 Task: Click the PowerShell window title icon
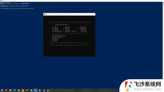tap(1, 1)
